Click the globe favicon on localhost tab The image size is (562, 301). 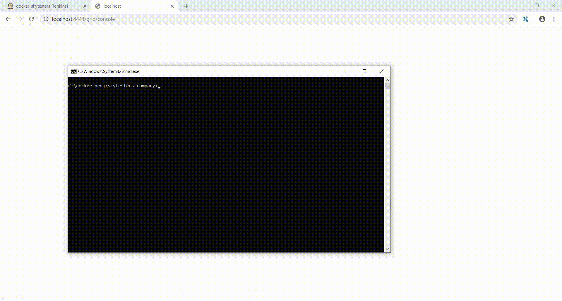[98, 6]
